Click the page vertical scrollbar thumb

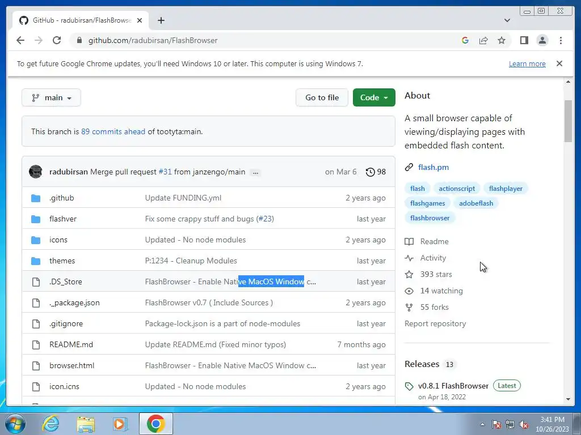(568, 121)
